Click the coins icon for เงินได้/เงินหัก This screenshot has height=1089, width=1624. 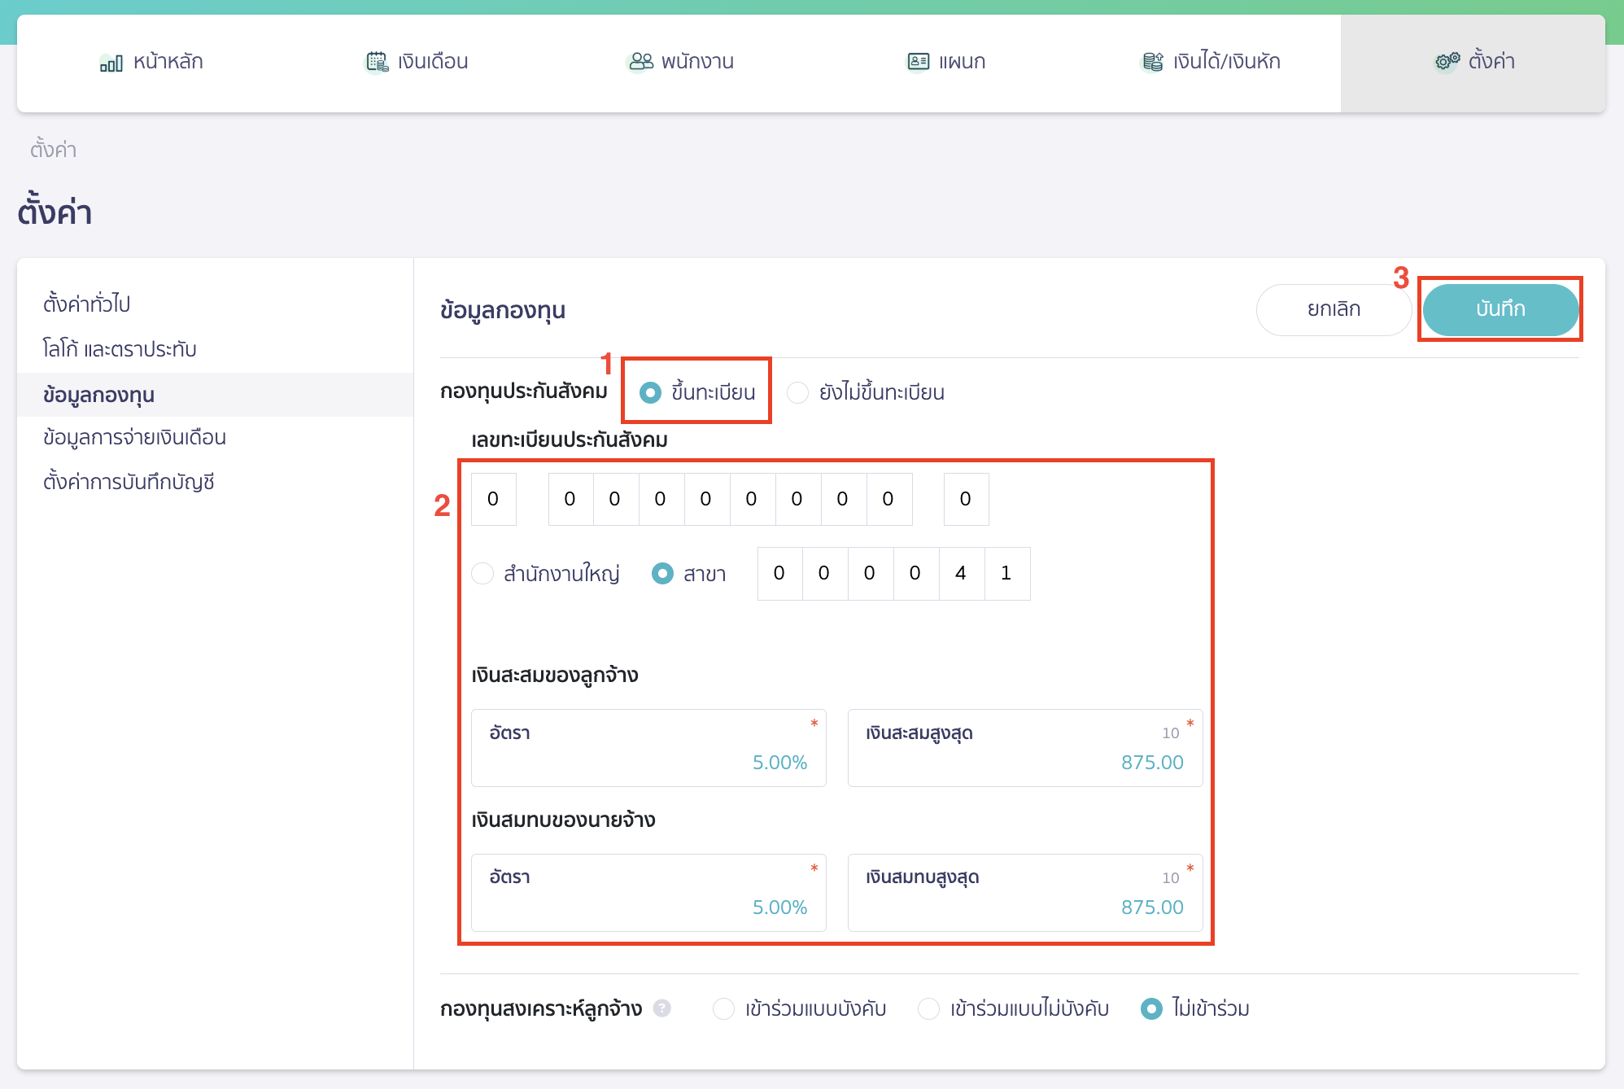pos(1152,62)
